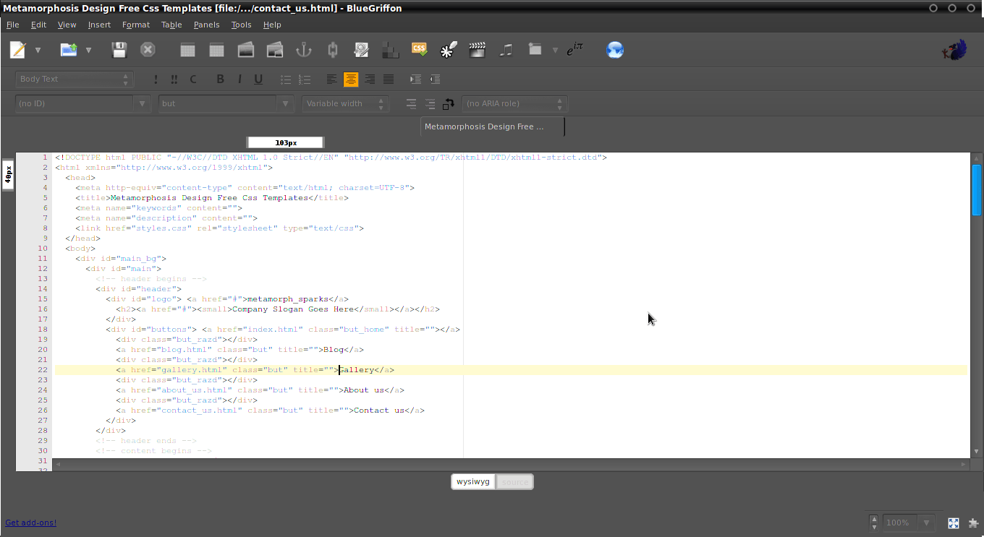The image size is (984, 537).
Task: Open the CSS stylesheets editor icon
Action: point(419,49)
